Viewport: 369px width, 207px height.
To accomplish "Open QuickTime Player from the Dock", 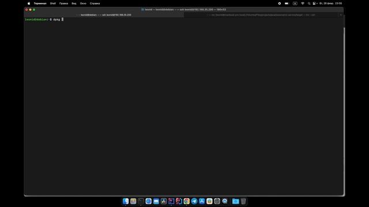I will click(x=225, y=201).
